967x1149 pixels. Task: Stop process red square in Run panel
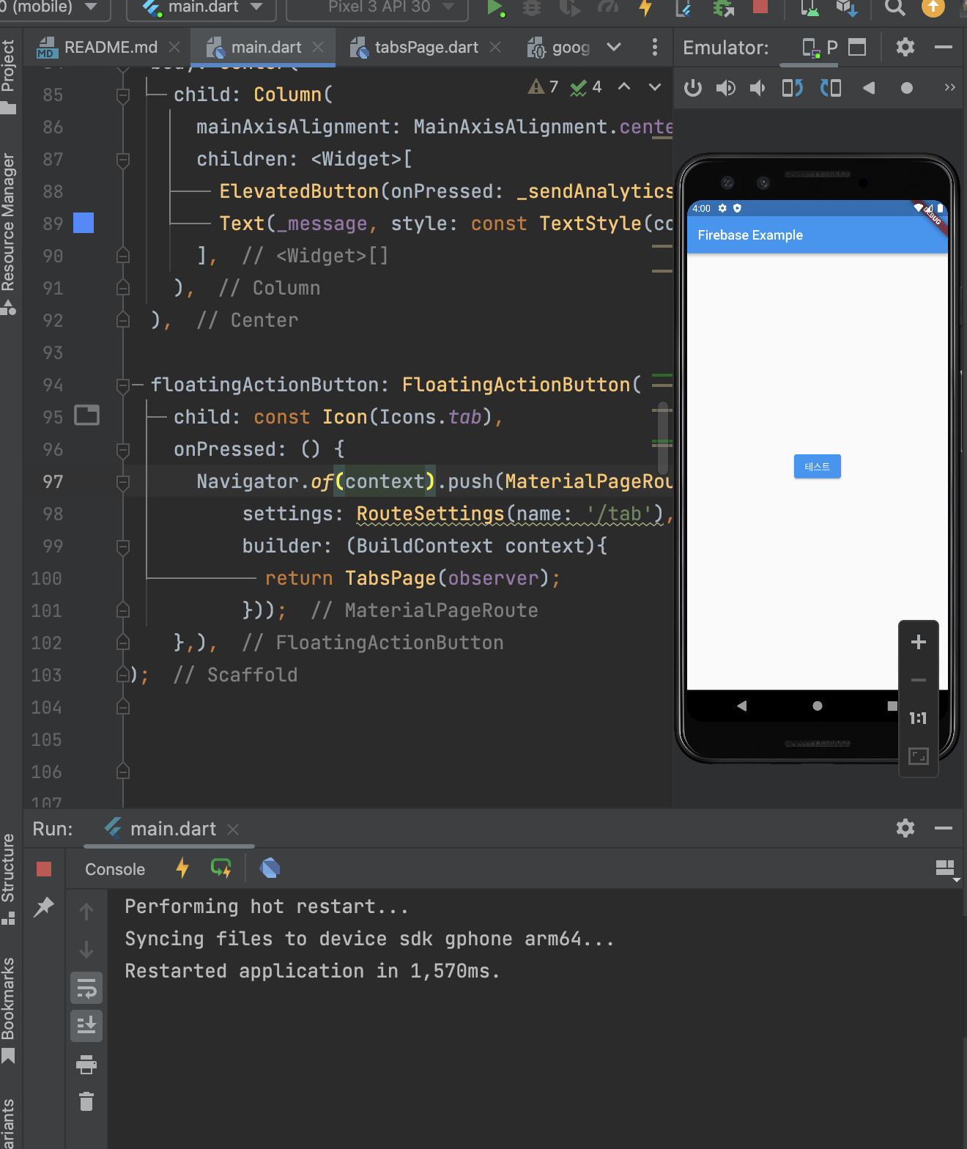tap(44, 869)
